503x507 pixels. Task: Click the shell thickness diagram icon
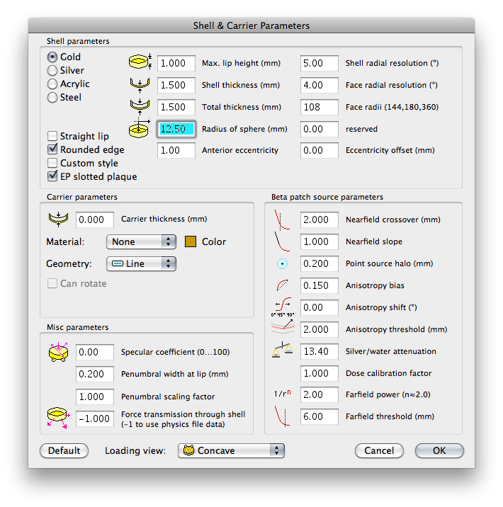pos(140,85)
